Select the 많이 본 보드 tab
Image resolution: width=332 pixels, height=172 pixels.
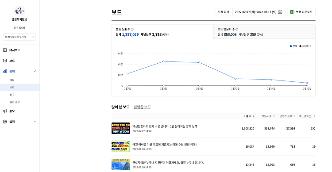point(120,107)
